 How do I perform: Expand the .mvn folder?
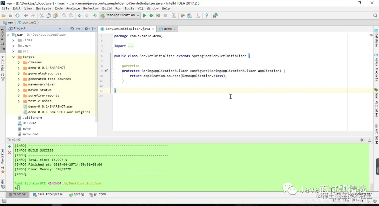[13, 46]
